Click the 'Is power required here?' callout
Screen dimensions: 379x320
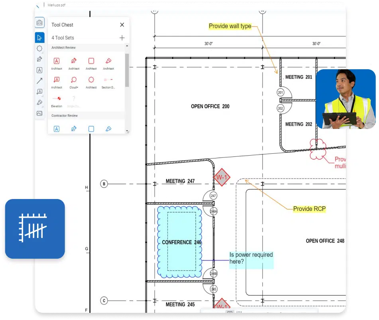251,258
